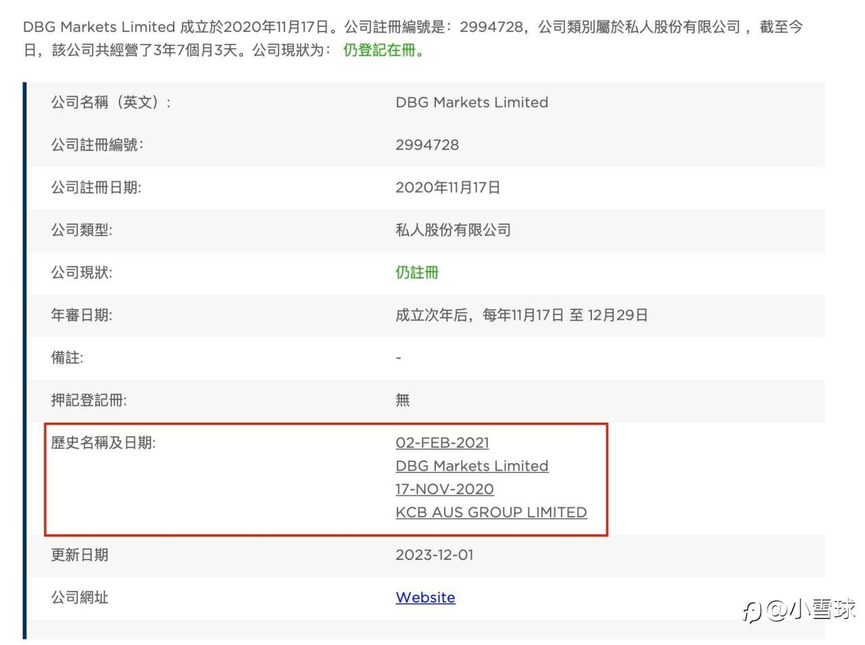Select the 公司網址 row label
This screenshot has height=645, width=865.
[x=80, y=598]
